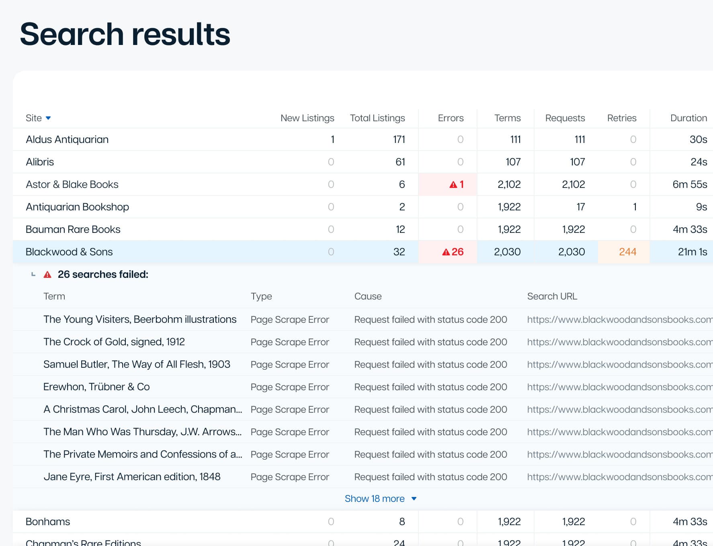The width and height of the screenshot is (713, 546).
Task: Click the 17 requests cell for Antiquarian Bookshop
Action: (x=580, y=207)
